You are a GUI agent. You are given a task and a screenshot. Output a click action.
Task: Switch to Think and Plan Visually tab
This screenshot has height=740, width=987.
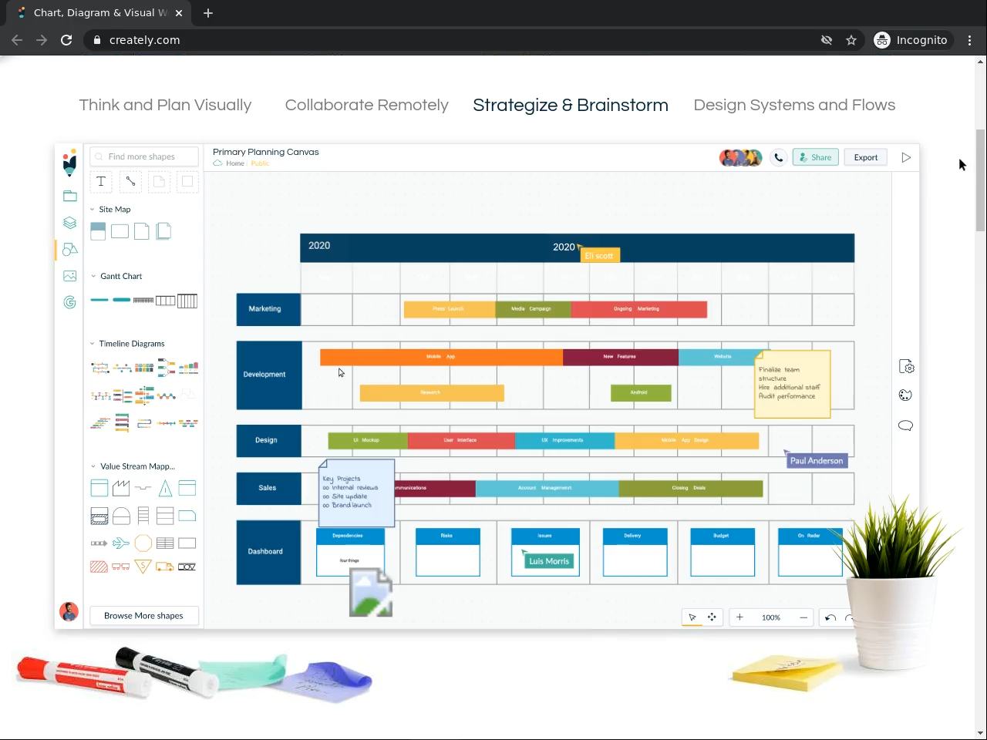click(165, 105)
